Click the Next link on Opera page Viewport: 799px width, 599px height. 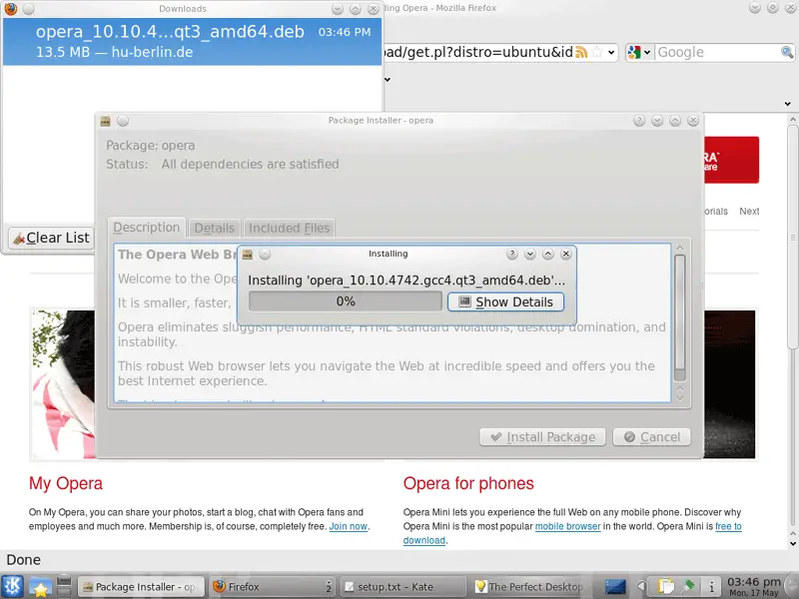(749, 211)
